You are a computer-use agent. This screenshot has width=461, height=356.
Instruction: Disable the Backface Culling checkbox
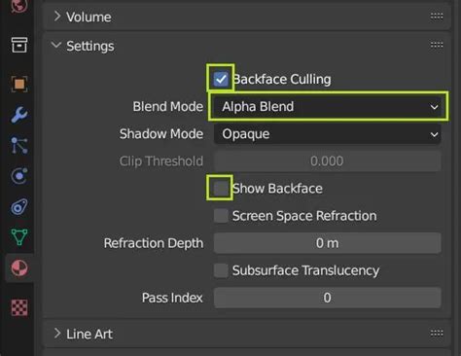click(x=221, y=79)
